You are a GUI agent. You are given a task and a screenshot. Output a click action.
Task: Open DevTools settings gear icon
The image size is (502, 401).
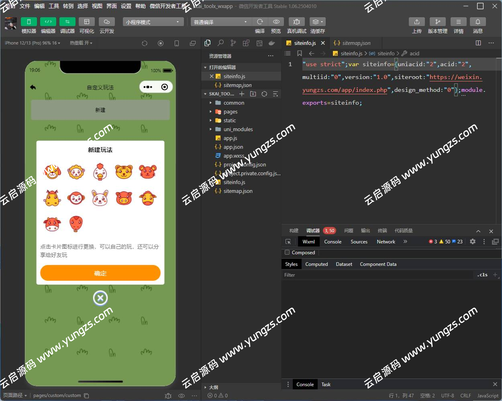coord(473,241)
